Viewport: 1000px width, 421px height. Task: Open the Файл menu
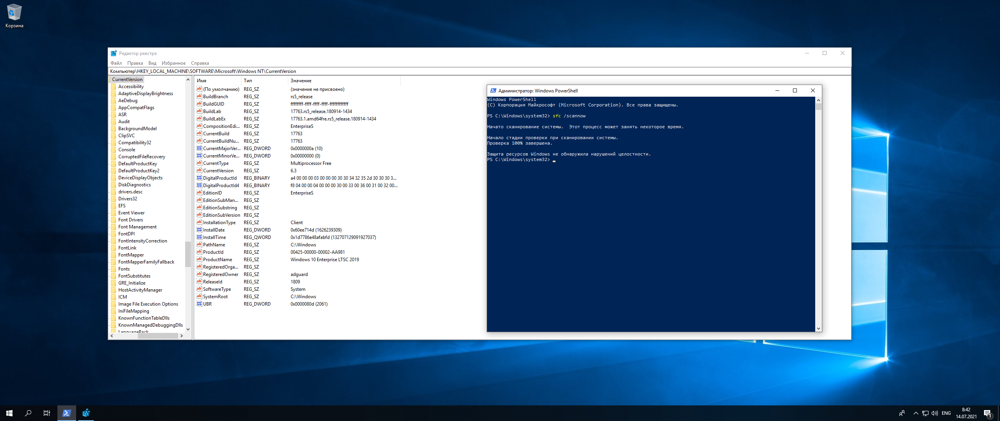(116, 63)
